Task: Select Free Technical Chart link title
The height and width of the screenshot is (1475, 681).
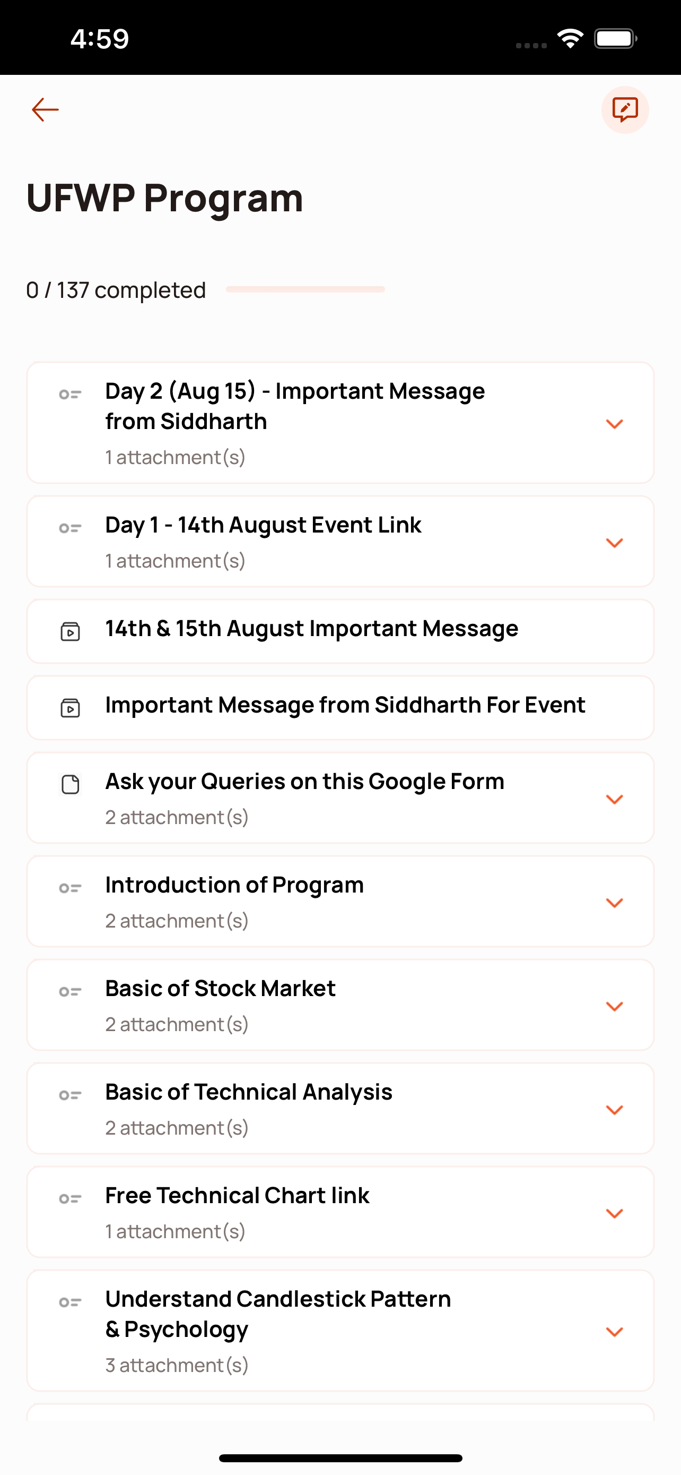Action: (x=237, y=1196)
